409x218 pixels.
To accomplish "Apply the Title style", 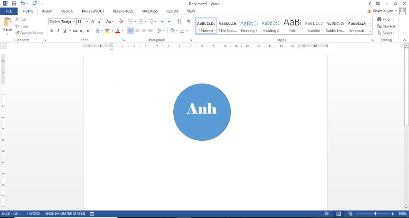I will [292, 26].
